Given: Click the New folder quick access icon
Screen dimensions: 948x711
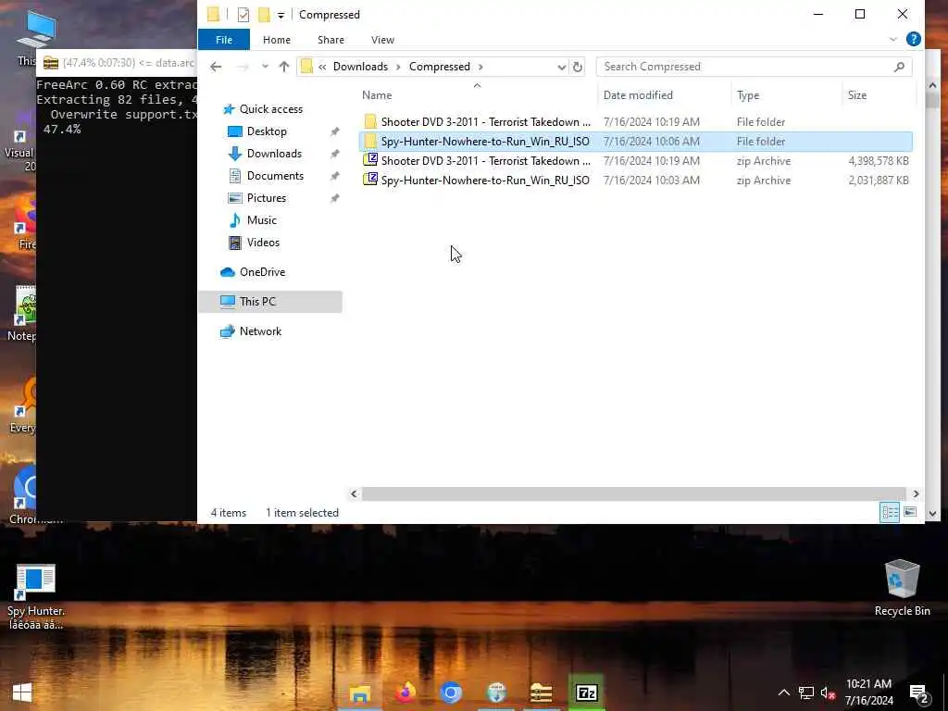Looking at the screenshot, I should pos(264,15).
